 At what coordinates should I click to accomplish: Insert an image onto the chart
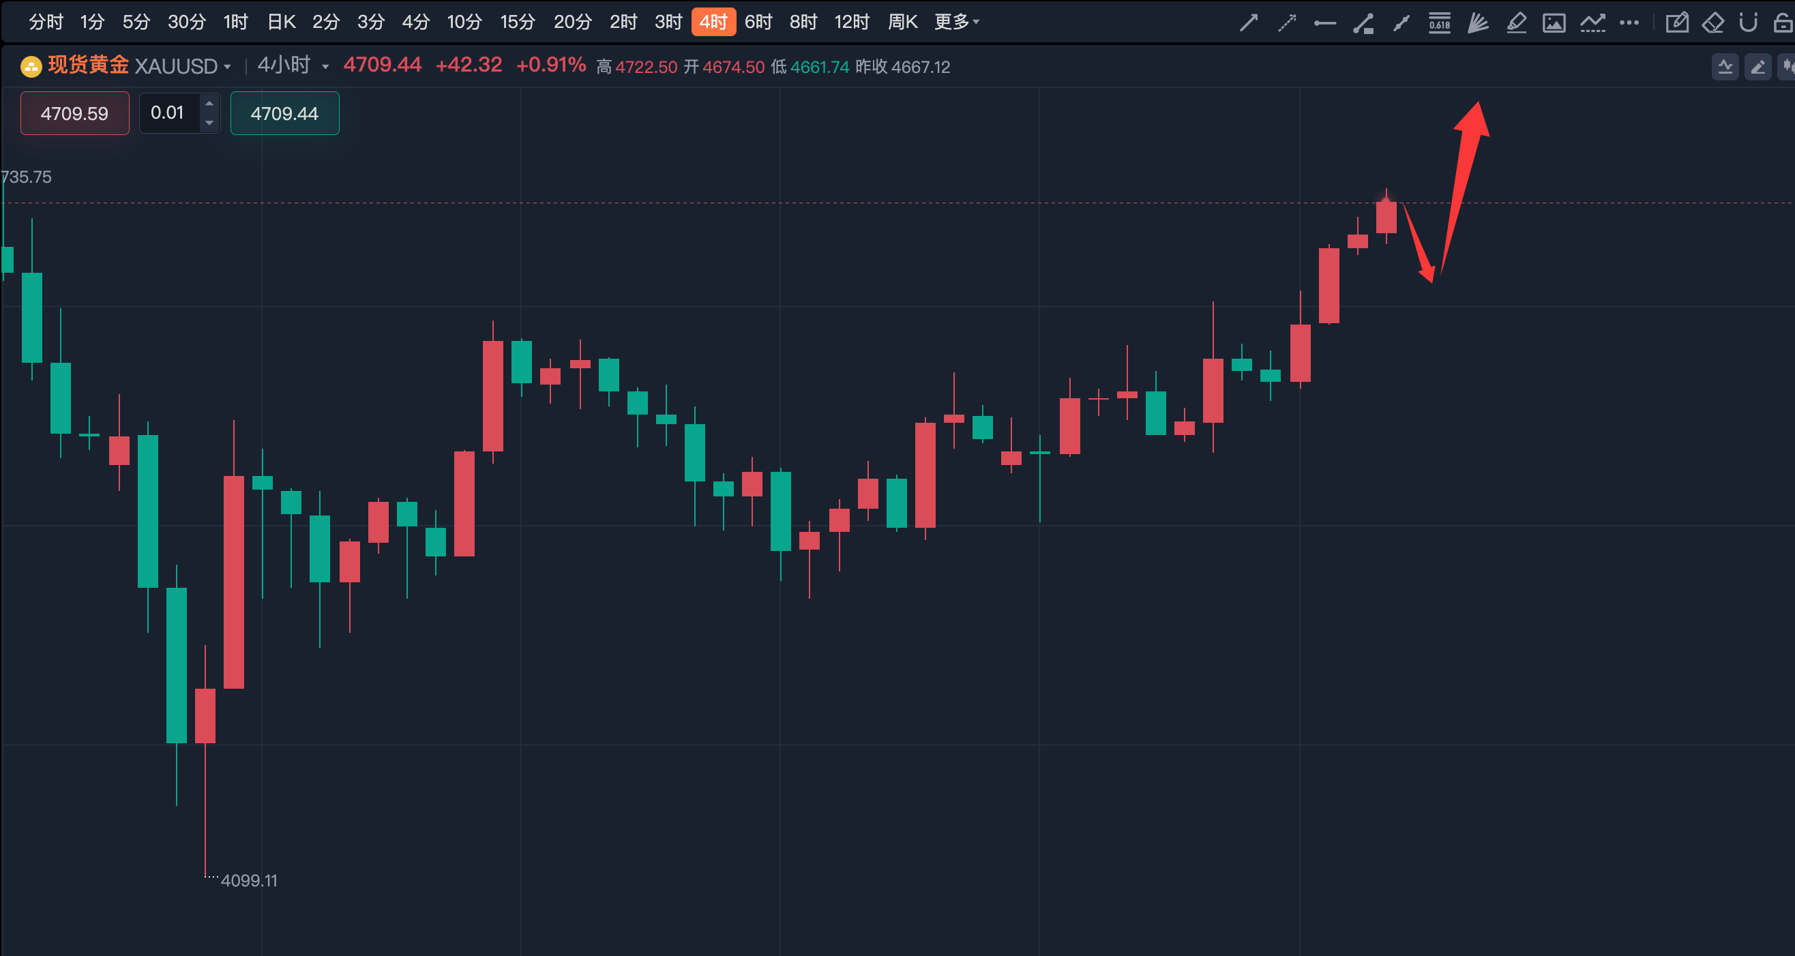pyautogui.click(x=1555, y=22)
